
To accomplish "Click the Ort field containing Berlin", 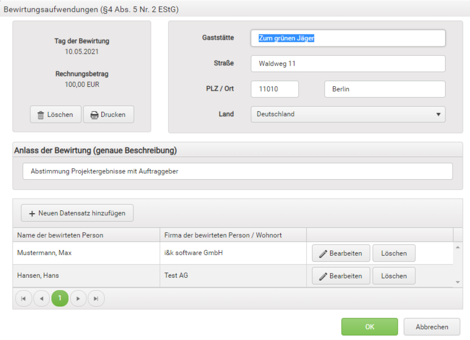I will tap(385, 89).
